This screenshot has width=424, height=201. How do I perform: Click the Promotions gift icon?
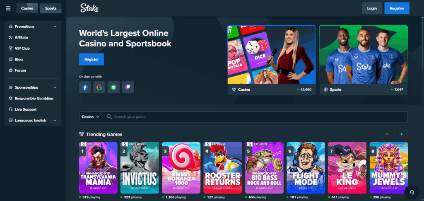[x=11, y=27]
